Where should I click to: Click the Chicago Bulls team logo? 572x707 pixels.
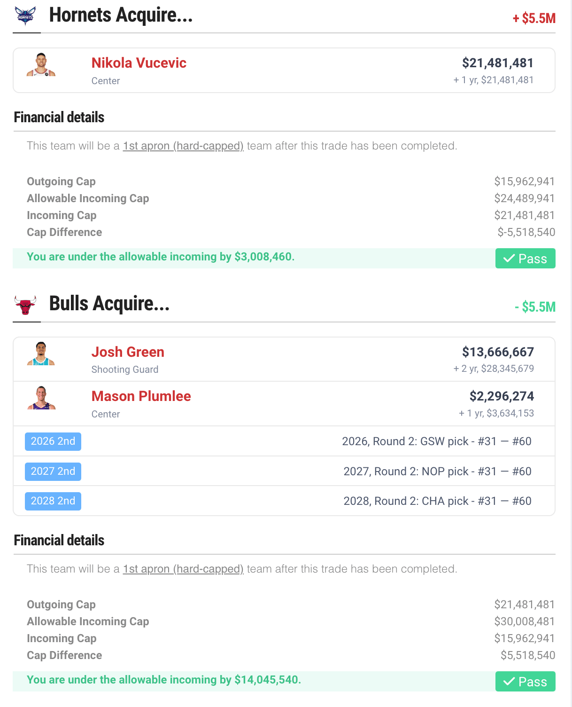click(x=25, y=305)
